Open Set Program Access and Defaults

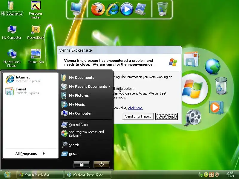pyautogui.click(x=86, y=134)
